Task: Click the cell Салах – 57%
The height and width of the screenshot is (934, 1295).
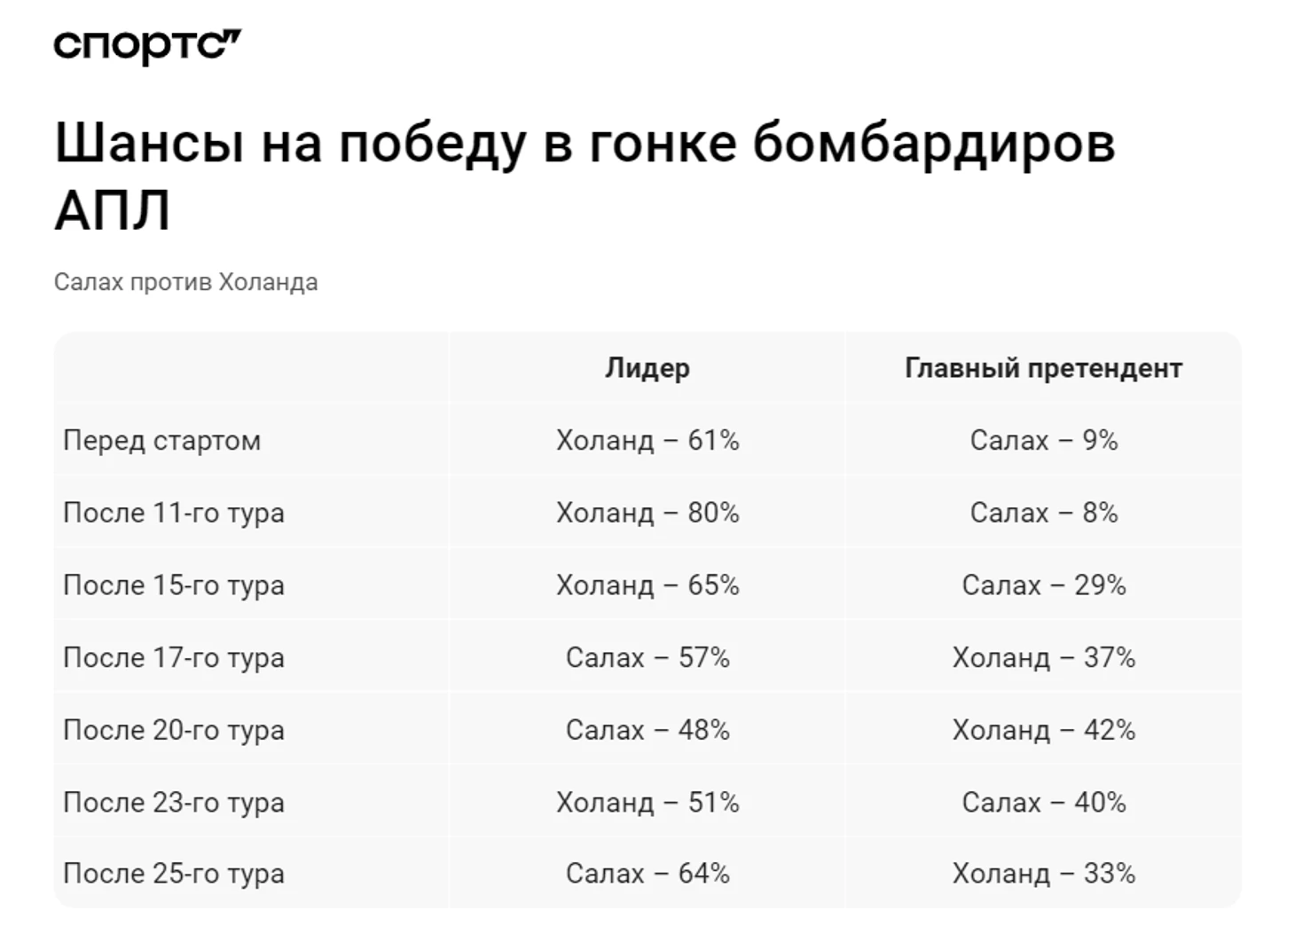Action: tap(647, 658)
